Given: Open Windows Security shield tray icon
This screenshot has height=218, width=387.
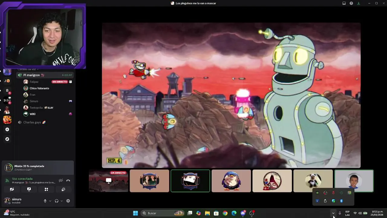Looking at the screenshot, I should tap(333, 201).
